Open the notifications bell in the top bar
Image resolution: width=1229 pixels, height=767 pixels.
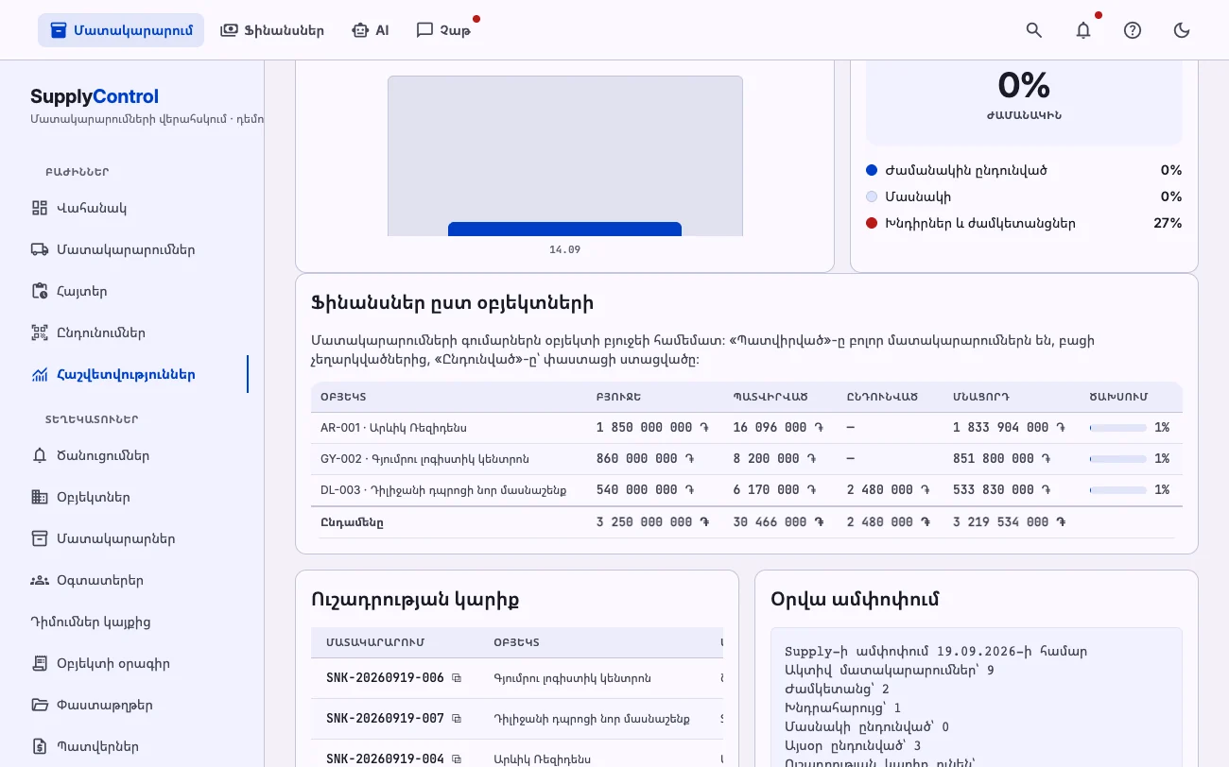click(x=1083, y=30)
